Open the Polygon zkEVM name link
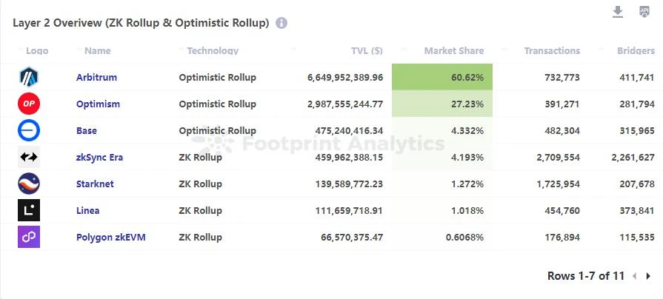663x299 pixels. [x=110, y=237]
